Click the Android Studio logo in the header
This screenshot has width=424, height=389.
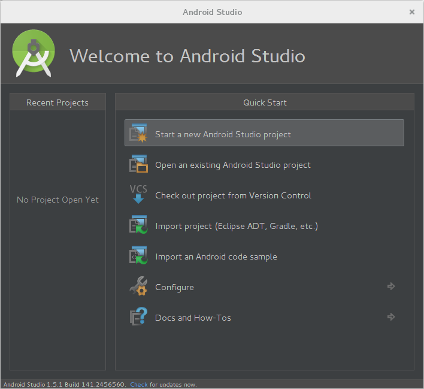coord(34,53)
